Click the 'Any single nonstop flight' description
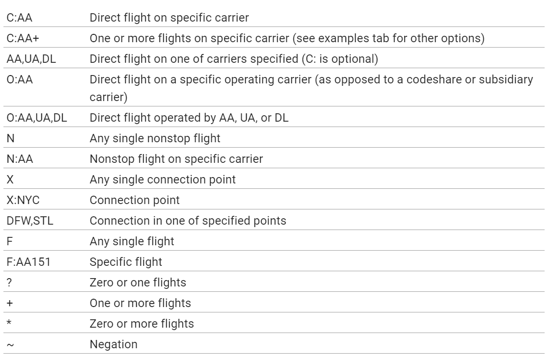 (x=155, y=138)
